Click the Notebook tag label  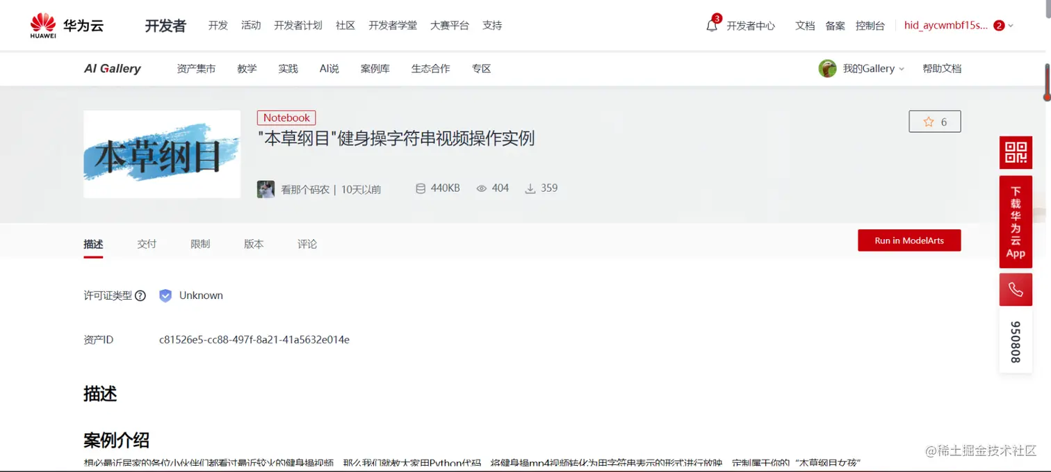click(x=286, y=118)
